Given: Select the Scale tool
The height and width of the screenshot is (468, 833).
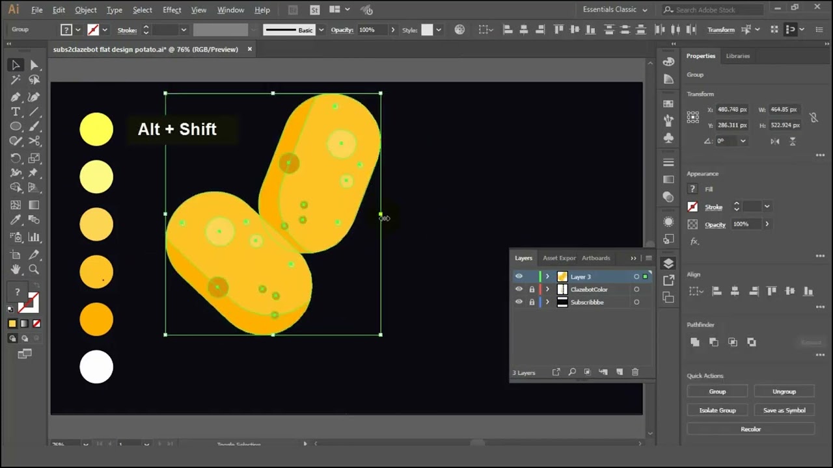Looking at the screenshot, I should point(34,158).
